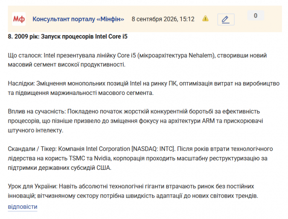Click heading 8. 2009 рік: Запуск процесорів Intel Core i5
Image resolution: width=288 pixels, height=219 pixels.
tap(67, 36)
